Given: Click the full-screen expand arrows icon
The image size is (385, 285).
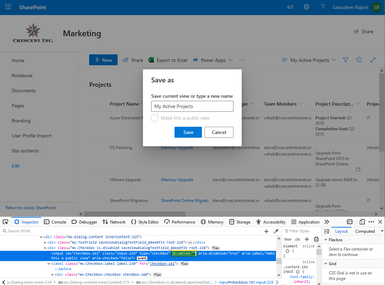Looking at the screenshot, I should tap(373, 60).
